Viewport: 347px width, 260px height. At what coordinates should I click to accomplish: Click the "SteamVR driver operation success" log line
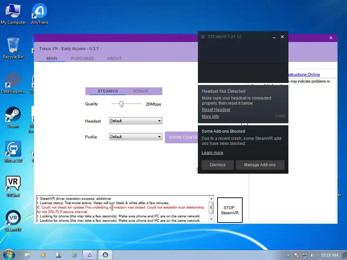click(x=74, y=198)
